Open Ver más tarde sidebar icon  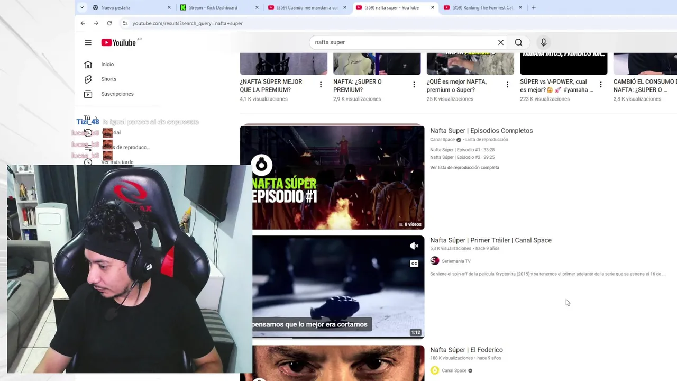coord(88,162)
